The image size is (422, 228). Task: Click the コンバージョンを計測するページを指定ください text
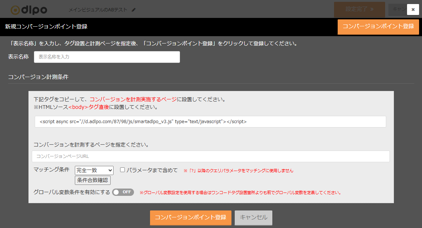[x=91, y=145]
